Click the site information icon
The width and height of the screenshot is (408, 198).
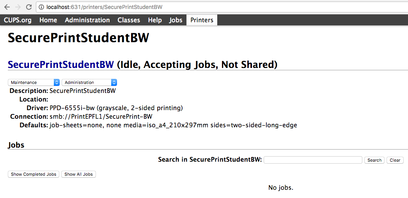click(x=41, y=7)
